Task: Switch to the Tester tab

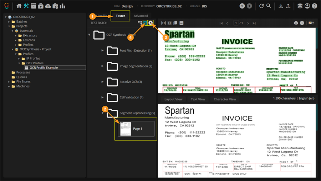Action: [x=121, y=16]
